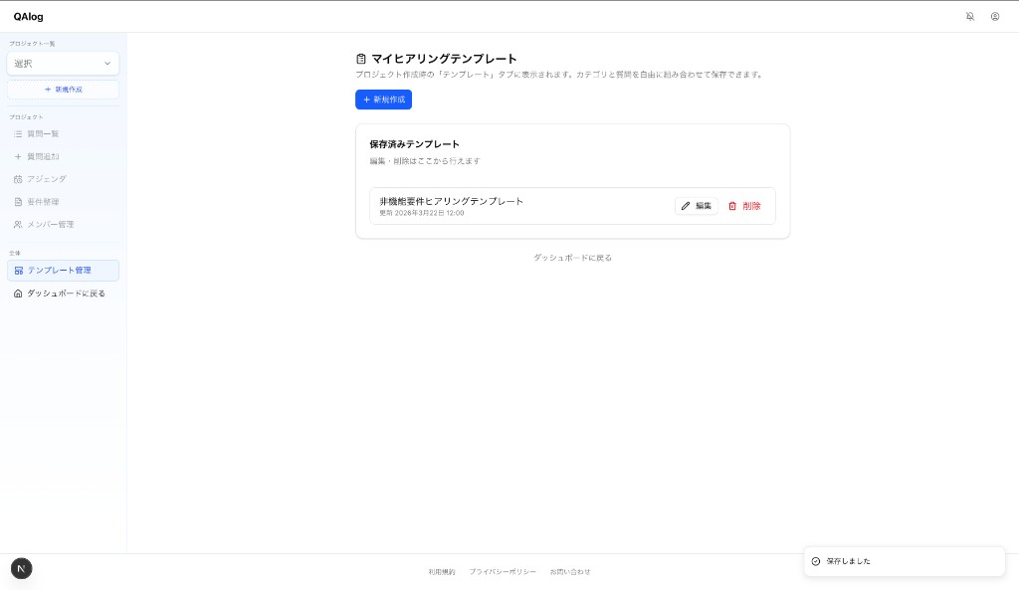
Task: Open アジェンダ via its calendar icon
Action: pos(18,179)
